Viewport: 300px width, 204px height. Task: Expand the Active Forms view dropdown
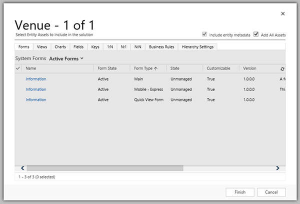(x=66, y=58)
